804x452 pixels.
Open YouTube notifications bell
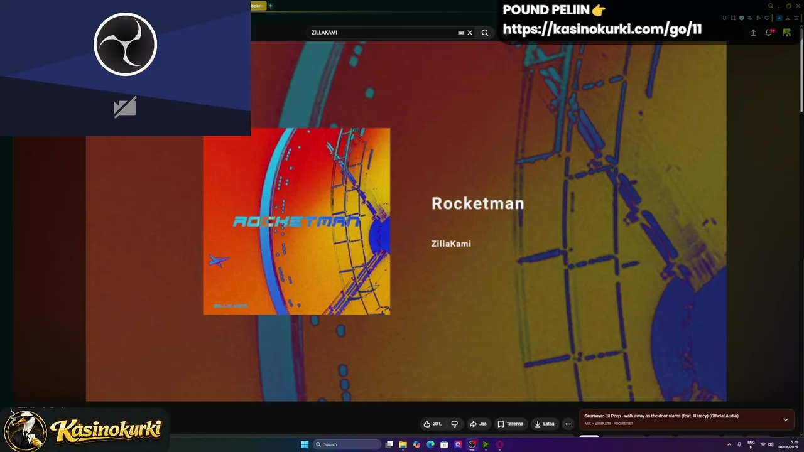tap(769, 33)
